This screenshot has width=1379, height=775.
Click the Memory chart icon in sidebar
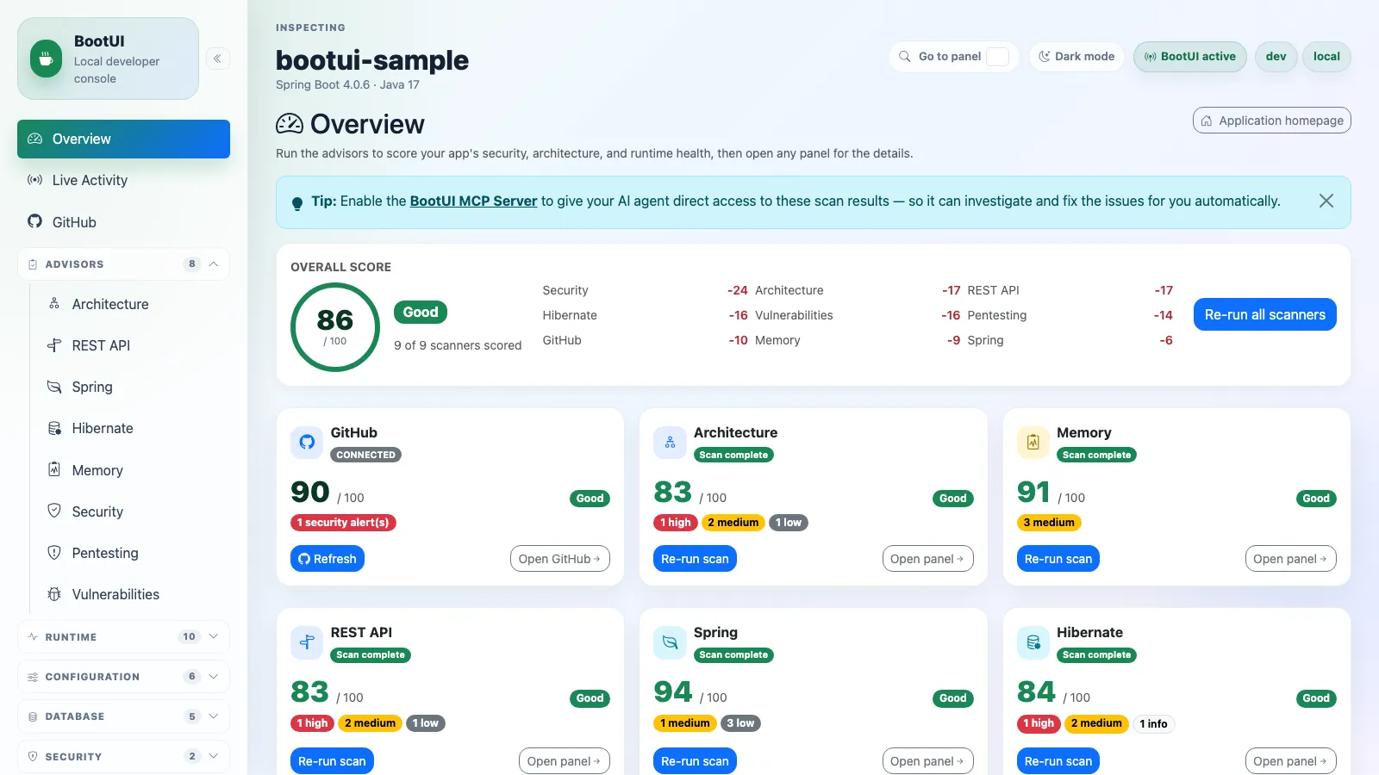(x=54, y=469)
